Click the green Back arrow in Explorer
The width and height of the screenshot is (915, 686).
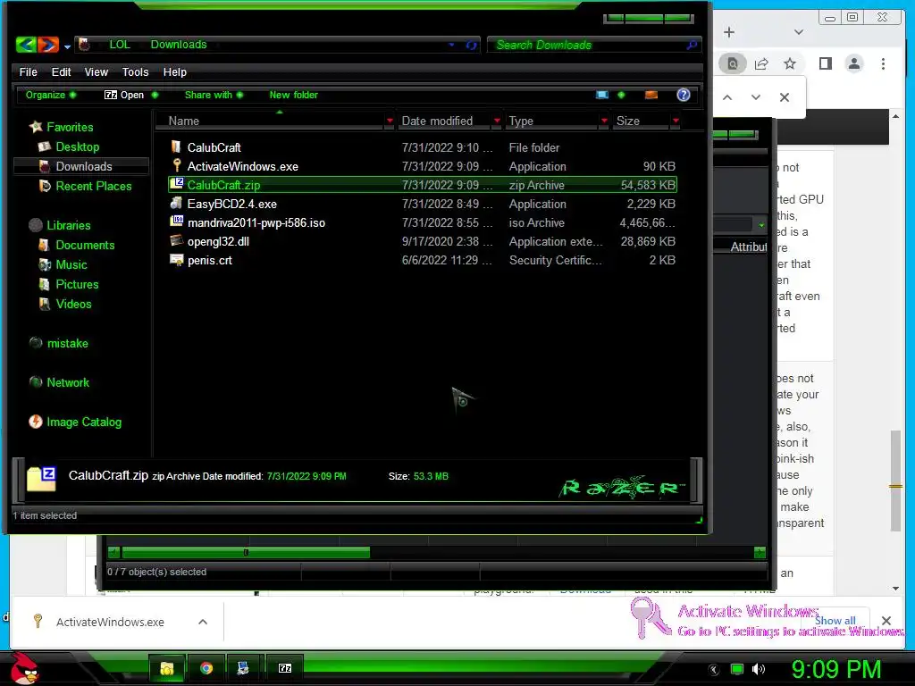click(26, 45)
